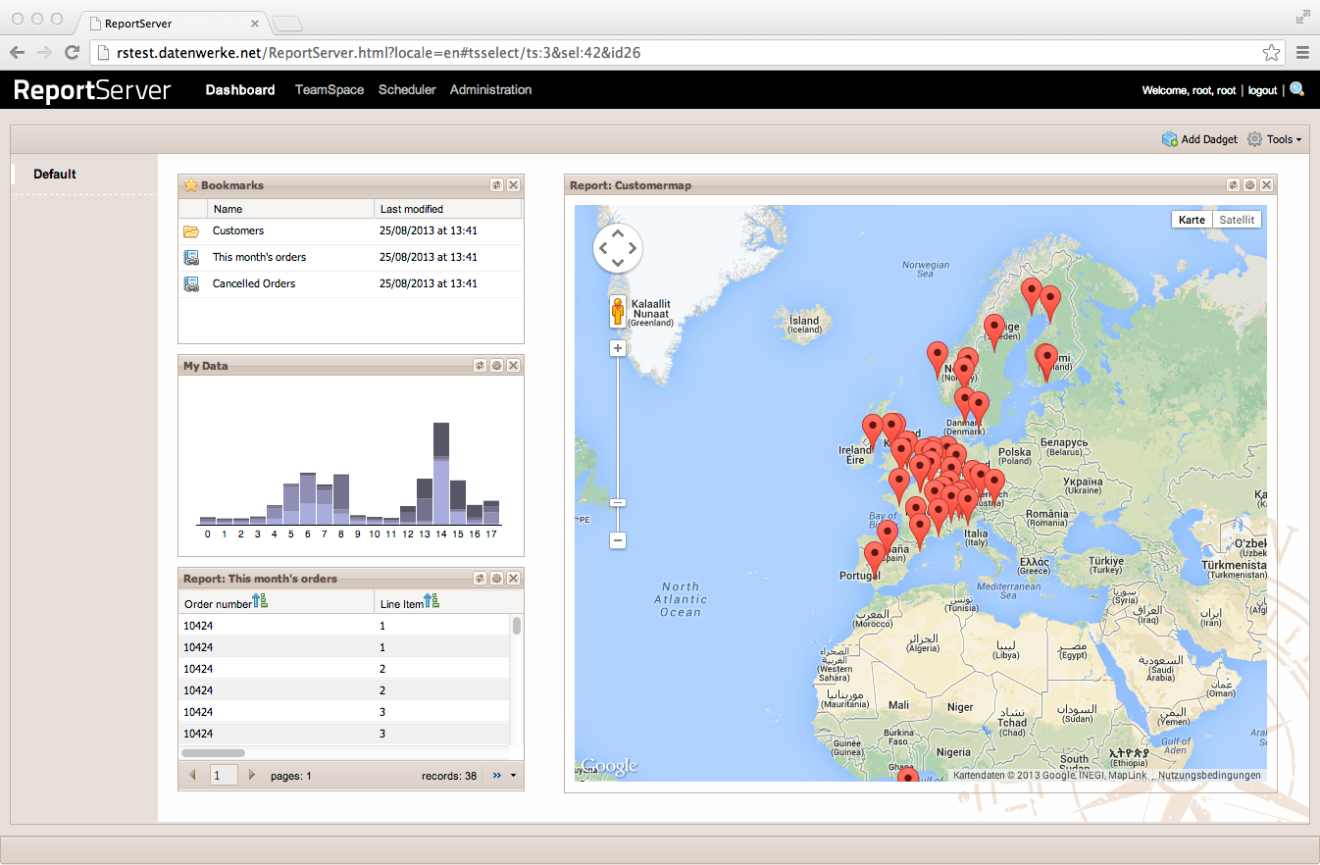Close the My Data dadget
This screenshot has height=865, width=1320.
(514, 365)
